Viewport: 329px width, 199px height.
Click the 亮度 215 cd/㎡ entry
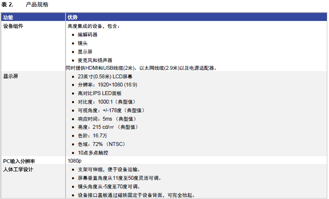click(x=108, y=127)
